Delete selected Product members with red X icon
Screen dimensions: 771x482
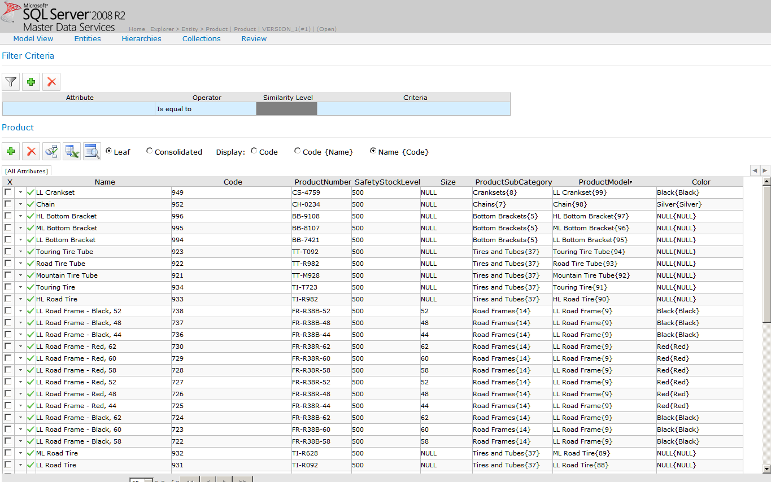pos(31,151)
